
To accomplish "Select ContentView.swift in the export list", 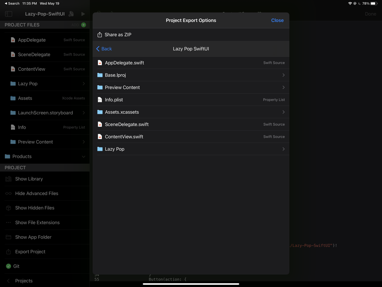I will click(x=191, y=137).
